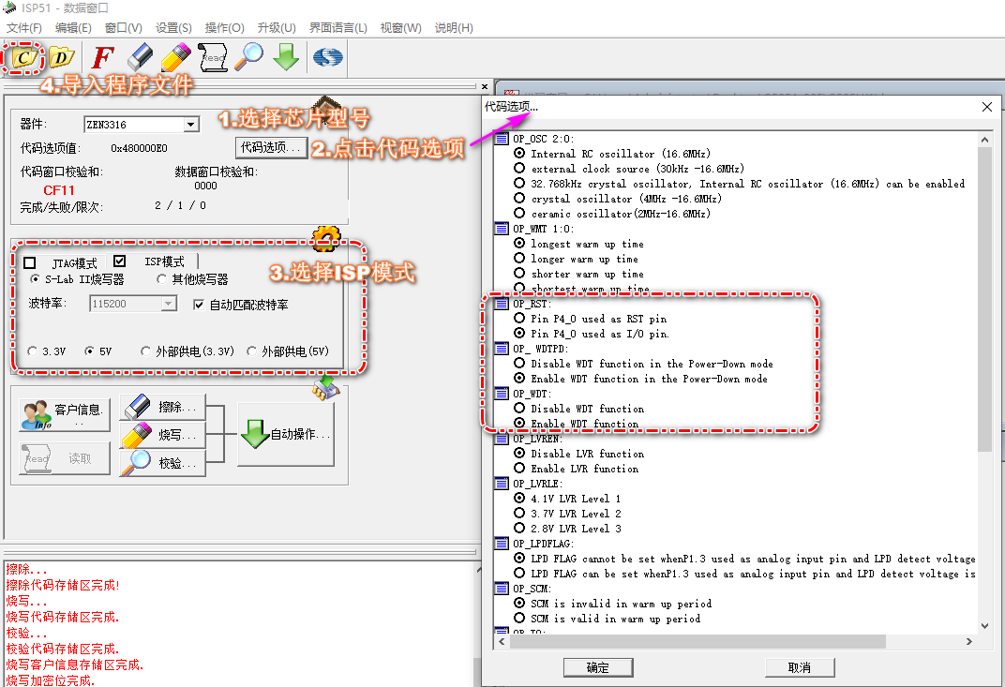
Task: Close the 代码选项 dialog
Action: click(987, 107)
